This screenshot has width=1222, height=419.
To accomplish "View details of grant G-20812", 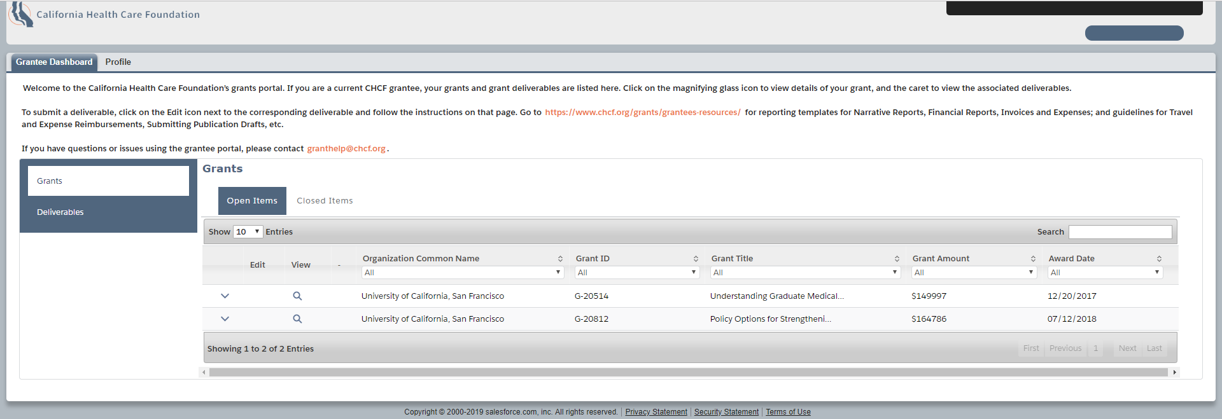I will tap(297, 319).
